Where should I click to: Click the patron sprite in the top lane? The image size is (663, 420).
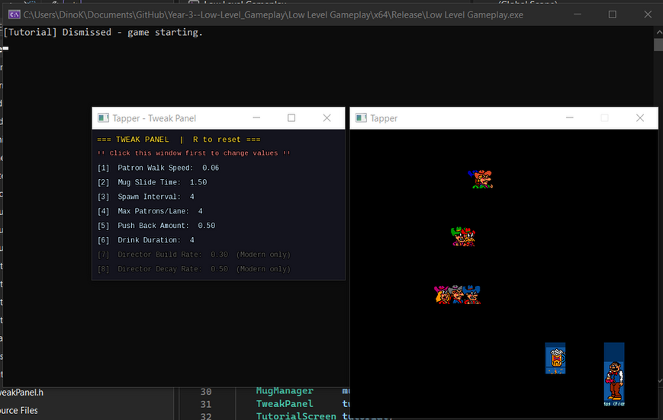pos(481,179)
